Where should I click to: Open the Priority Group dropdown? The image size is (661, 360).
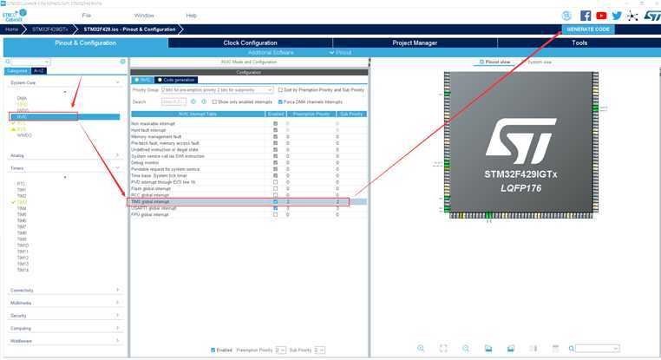click(217, 90)
